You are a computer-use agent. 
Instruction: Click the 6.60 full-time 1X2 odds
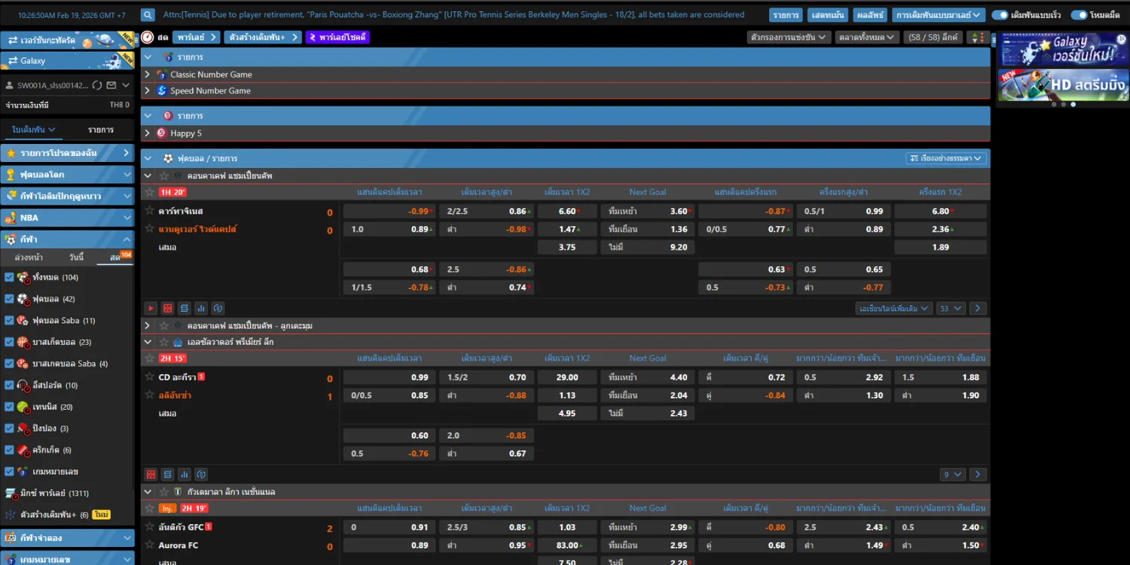coord(567,211)
